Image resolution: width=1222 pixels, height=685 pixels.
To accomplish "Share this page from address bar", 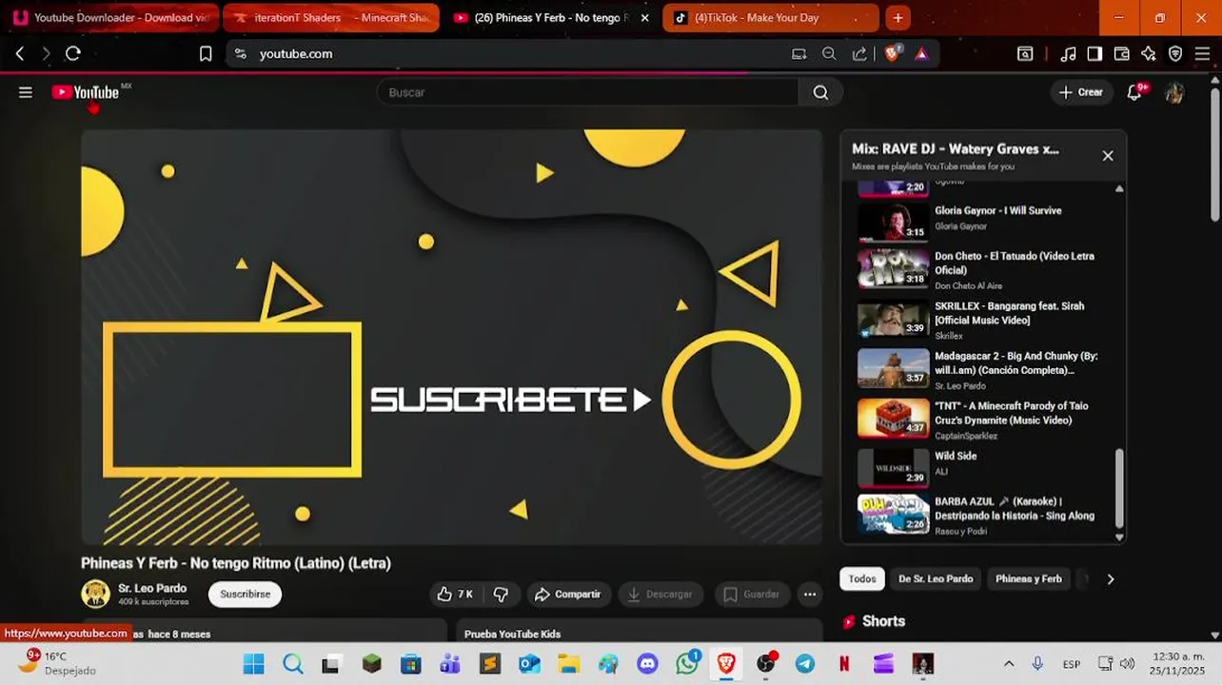I will tap(859, 54).
